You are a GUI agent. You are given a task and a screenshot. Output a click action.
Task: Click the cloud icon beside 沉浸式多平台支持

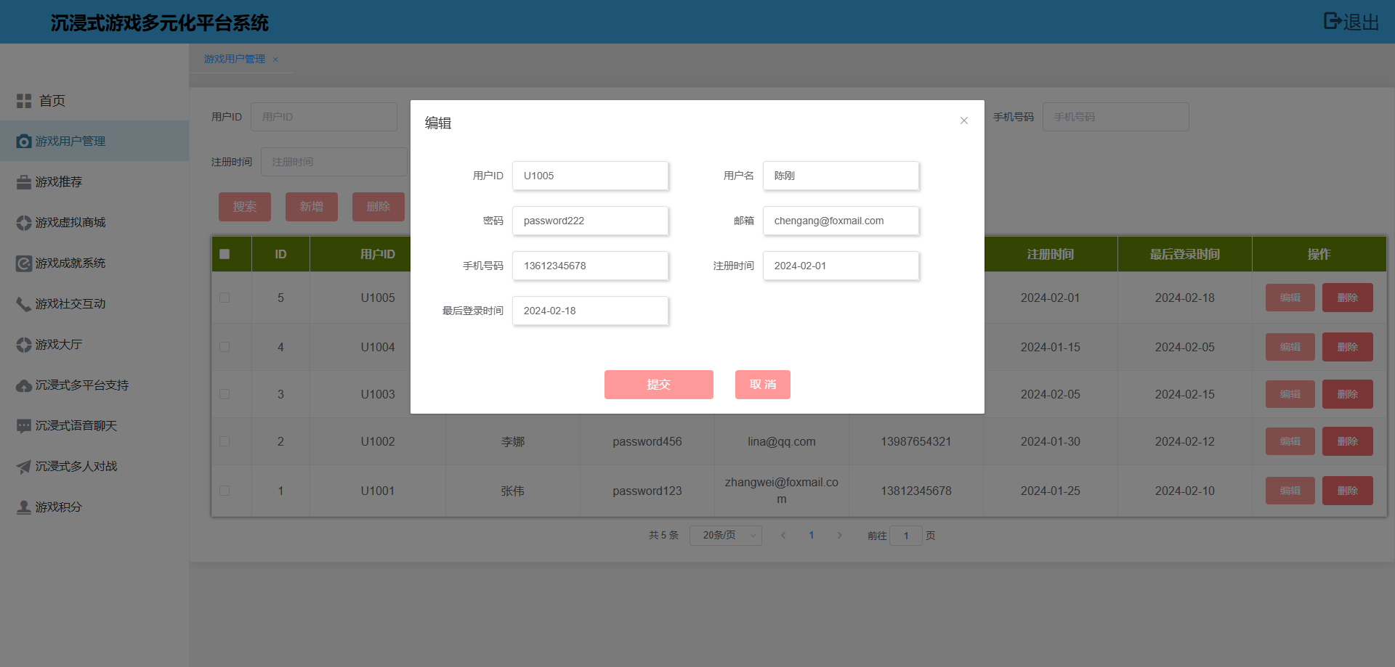[24, 385]
